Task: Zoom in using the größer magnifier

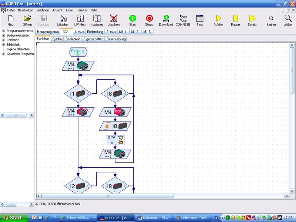Action: point(288,21)
